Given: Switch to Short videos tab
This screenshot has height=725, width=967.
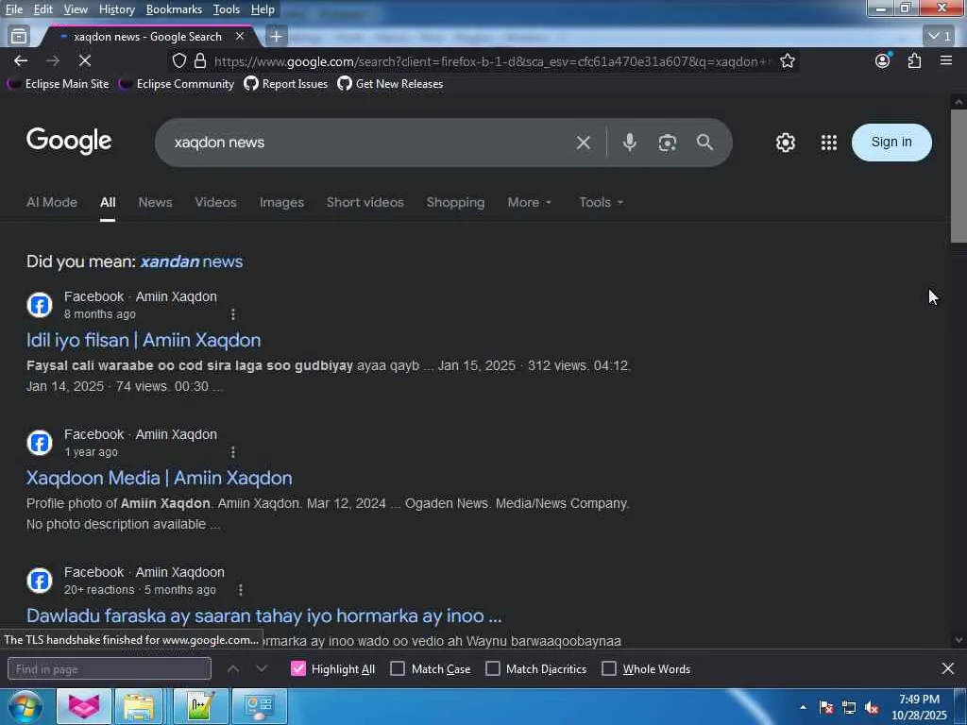Looking at the screenshot, I should 365,202.
